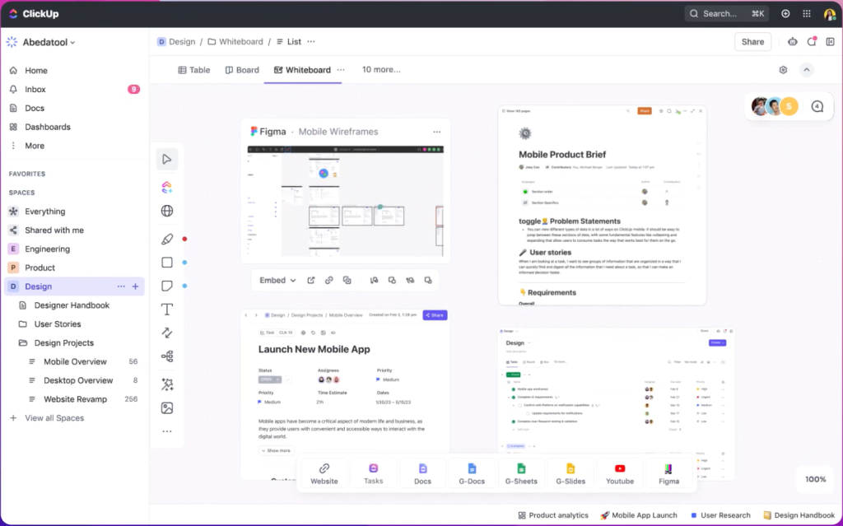Screen dimensions: 843x526
Task: Open Whiteboard tab options ellipsis
Action: click(x=341, y=70)
